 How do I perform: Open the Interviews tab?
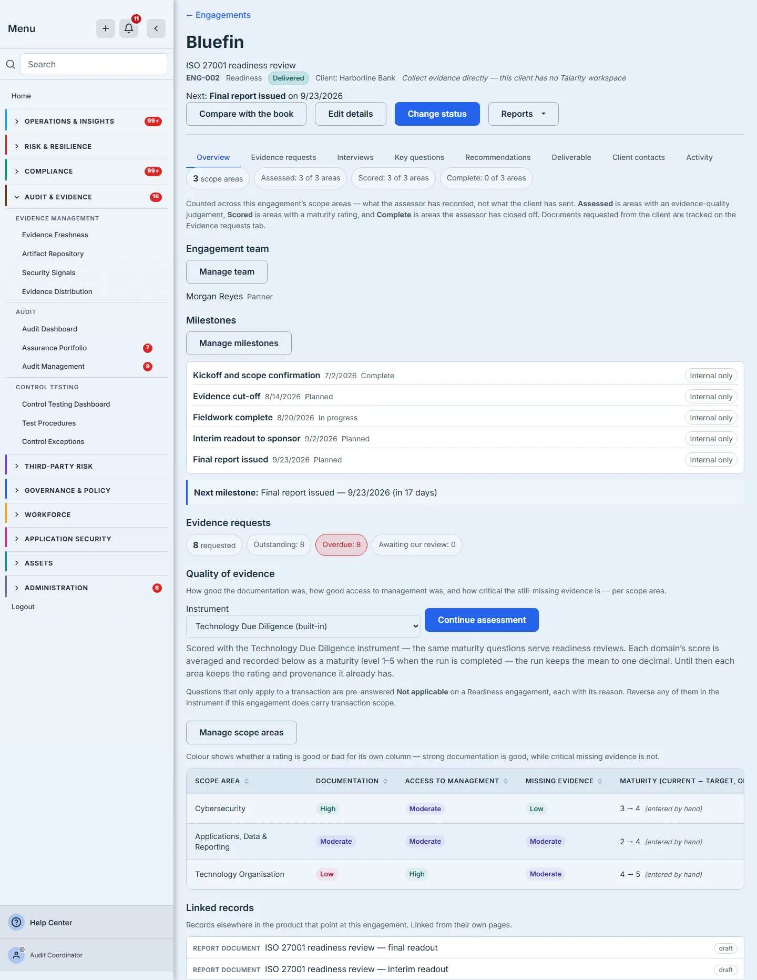click(x=355, y=157)
